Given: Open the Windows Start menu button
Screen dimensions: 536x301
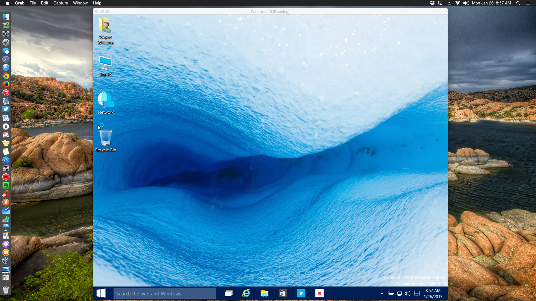Looking at the screenshot, I should (101, 293).
